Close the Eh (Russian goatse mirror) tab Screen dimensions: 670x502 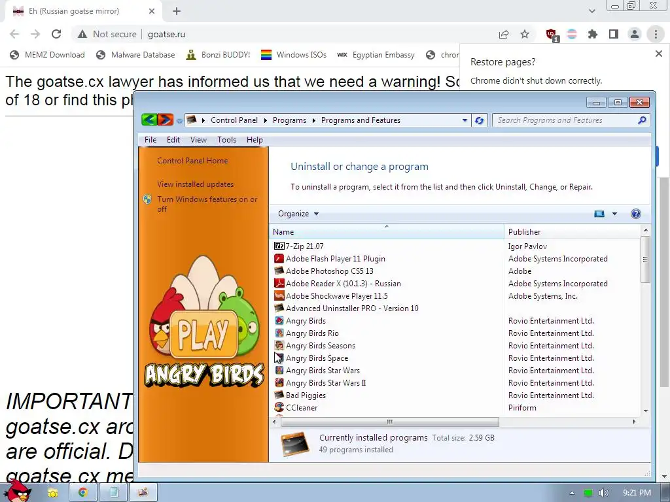(152, 11)
